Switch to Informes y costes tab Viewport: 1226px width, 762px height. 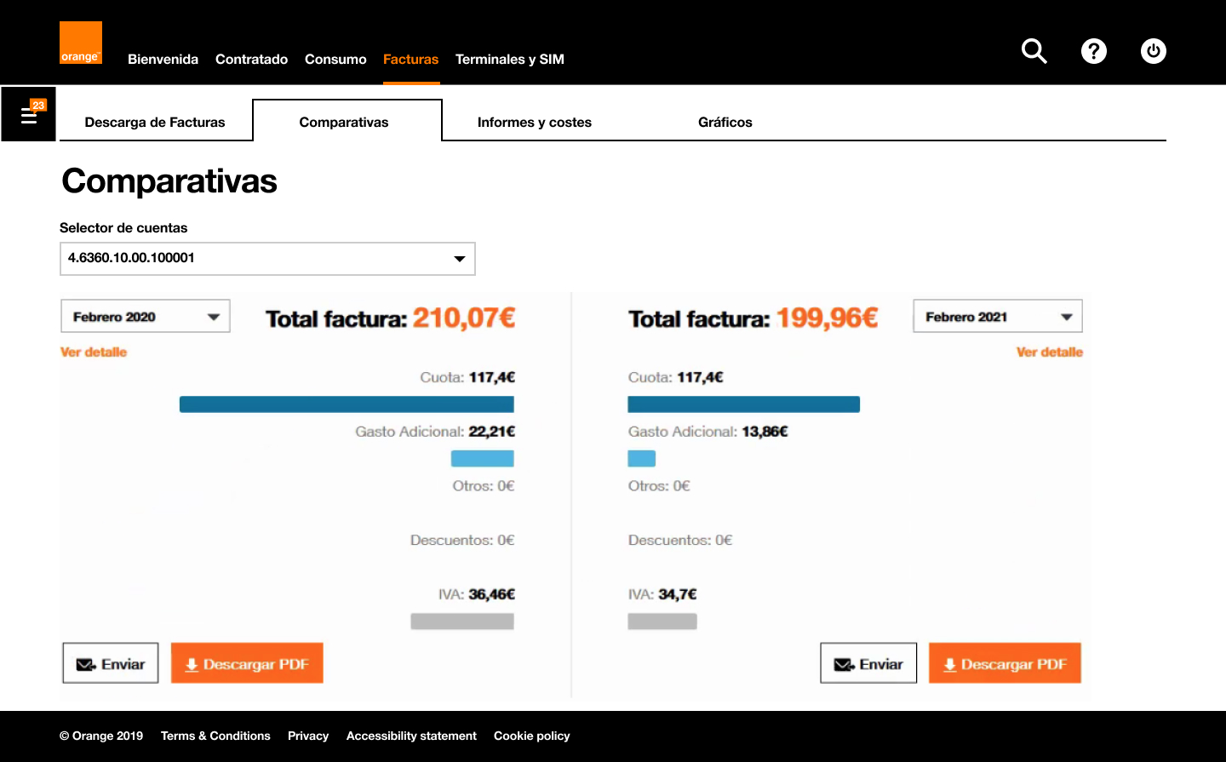pos(534,122)
